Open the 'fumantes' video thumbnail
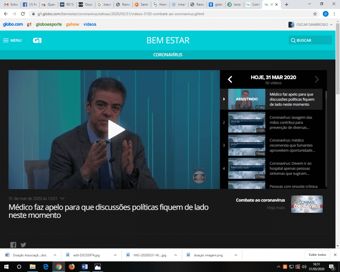This screenshot has height=272, width=340. (x=247, y=145)
